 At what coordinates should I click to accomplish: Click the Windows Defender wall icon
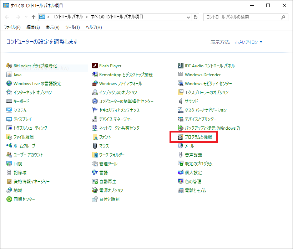(x=180, y=74)
